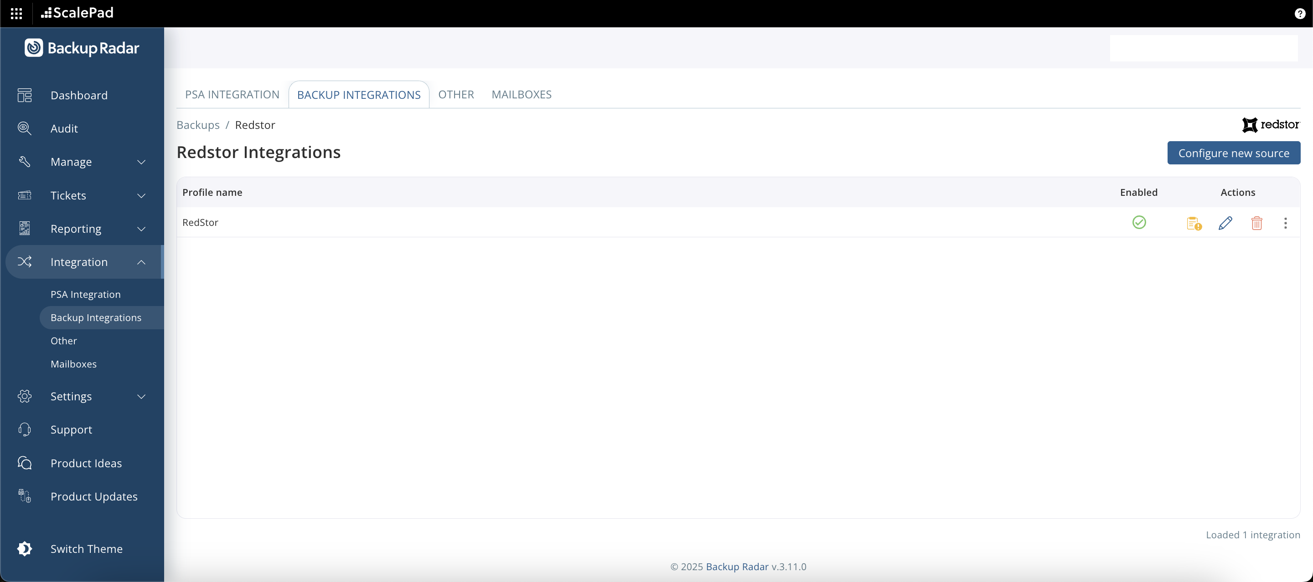The width and height of the screenshot is (1313, 582).
Task: Click the Support headset icon
Action: click(25, 430)
